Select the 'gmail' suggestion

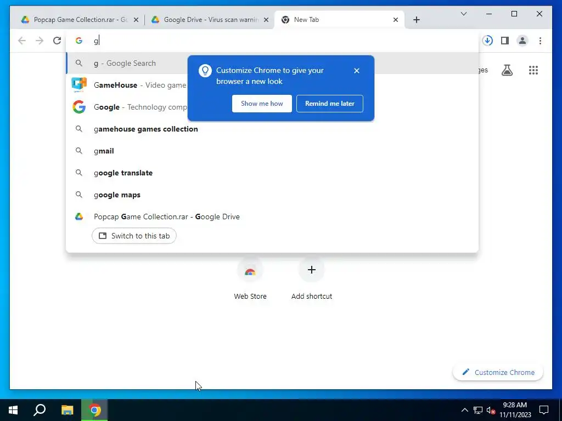(272, 151)
